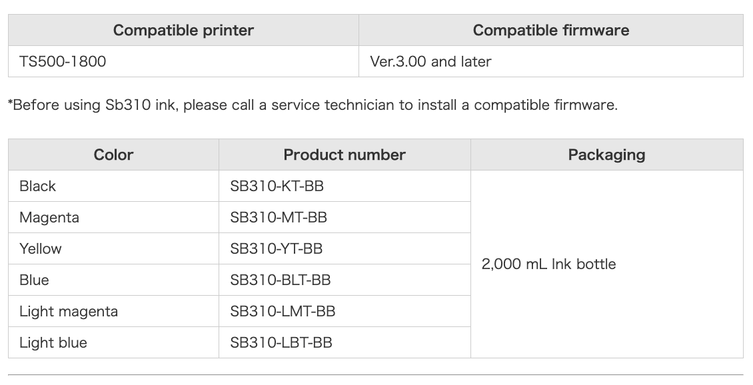Select the Blue color cell

(x=34, y=280)
